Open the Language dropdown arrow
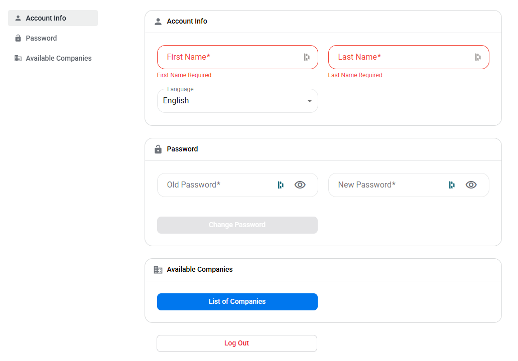The width and height of the screenshot is (518, 361). (x=310, y=101)
